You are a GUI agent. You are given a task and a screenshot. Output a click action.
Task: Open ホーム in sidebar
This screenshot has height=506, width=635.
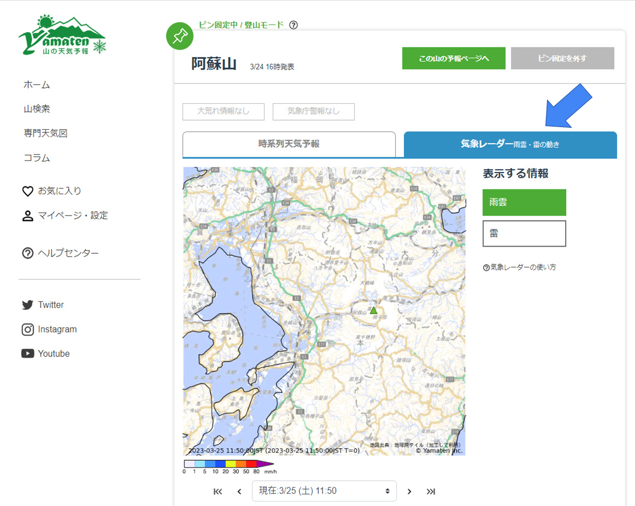click(37, 85)
